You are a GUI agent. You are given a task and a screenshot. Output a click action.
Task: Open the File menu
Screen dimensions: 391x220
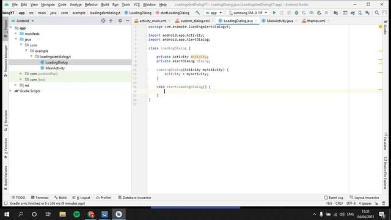[15, 4]
